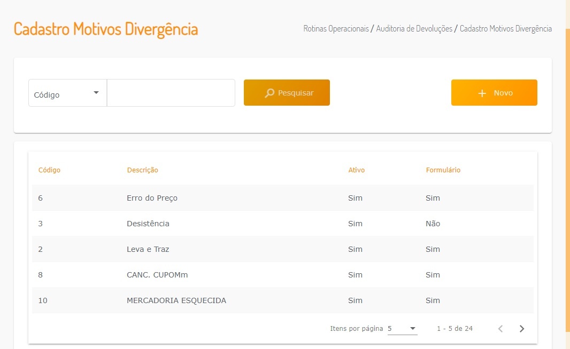Open the Código filter dropdown
Image resolution: width=570 pixels, height=349 pixels.
point(67,93)
